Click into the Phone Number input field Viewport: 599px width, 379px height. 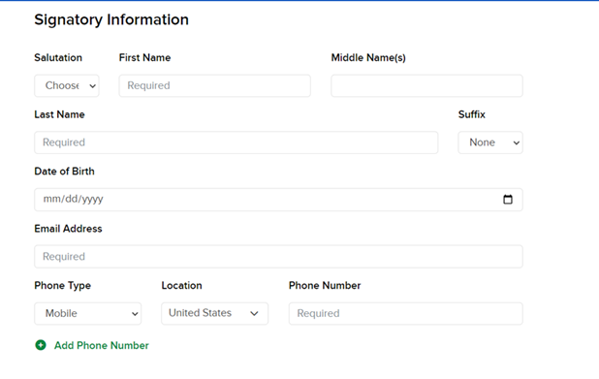tap(406, 314)
